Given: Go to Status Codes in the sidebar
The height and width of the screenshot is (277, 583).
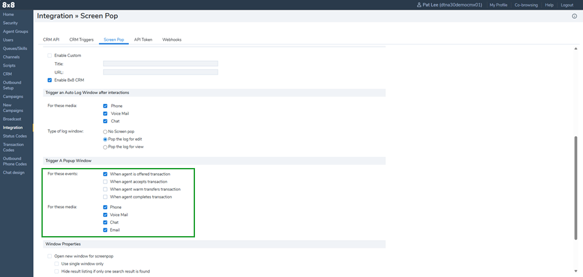Looking at the screenshot, I should pyautogui.click(x=15, y=136).
